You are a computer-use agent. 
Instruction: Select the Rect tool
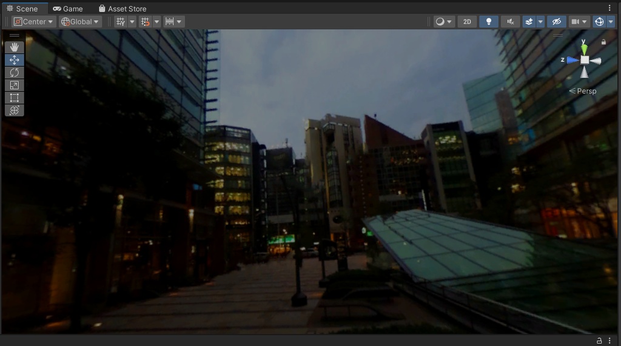(15, 98)
